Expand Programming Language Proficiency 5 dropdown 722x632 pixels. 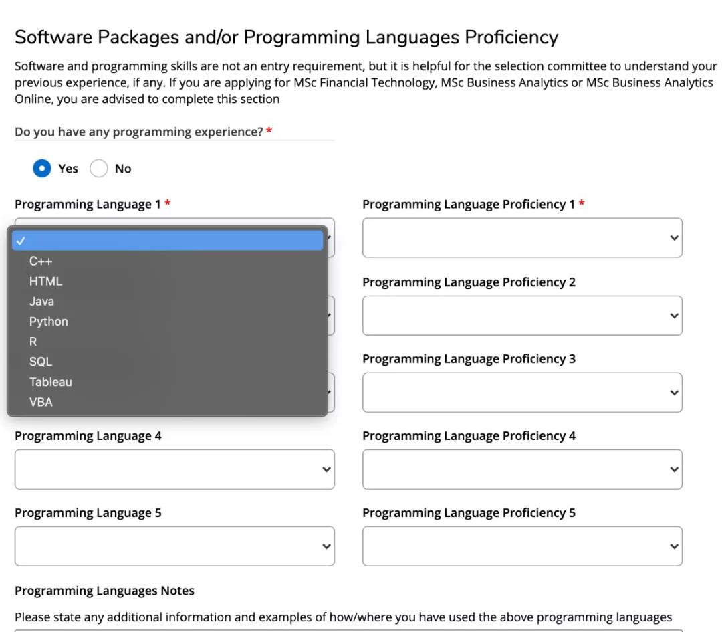click(521, 546)
